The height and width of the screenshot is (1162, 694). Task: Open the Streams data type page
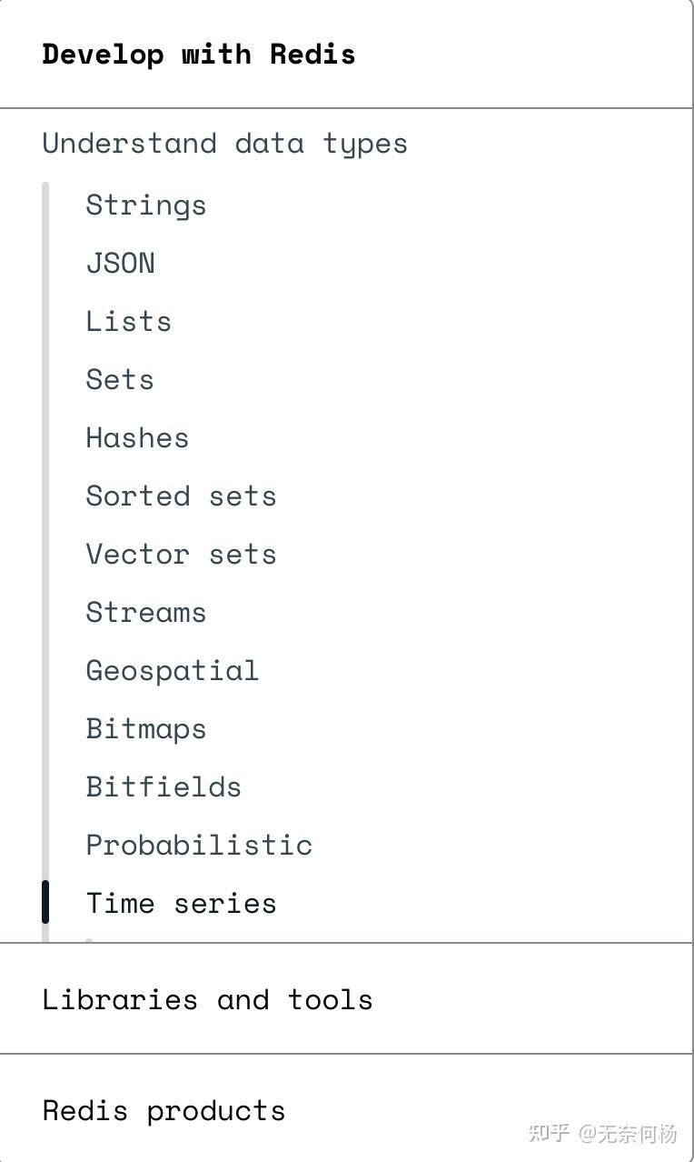[x=145, y=612]
